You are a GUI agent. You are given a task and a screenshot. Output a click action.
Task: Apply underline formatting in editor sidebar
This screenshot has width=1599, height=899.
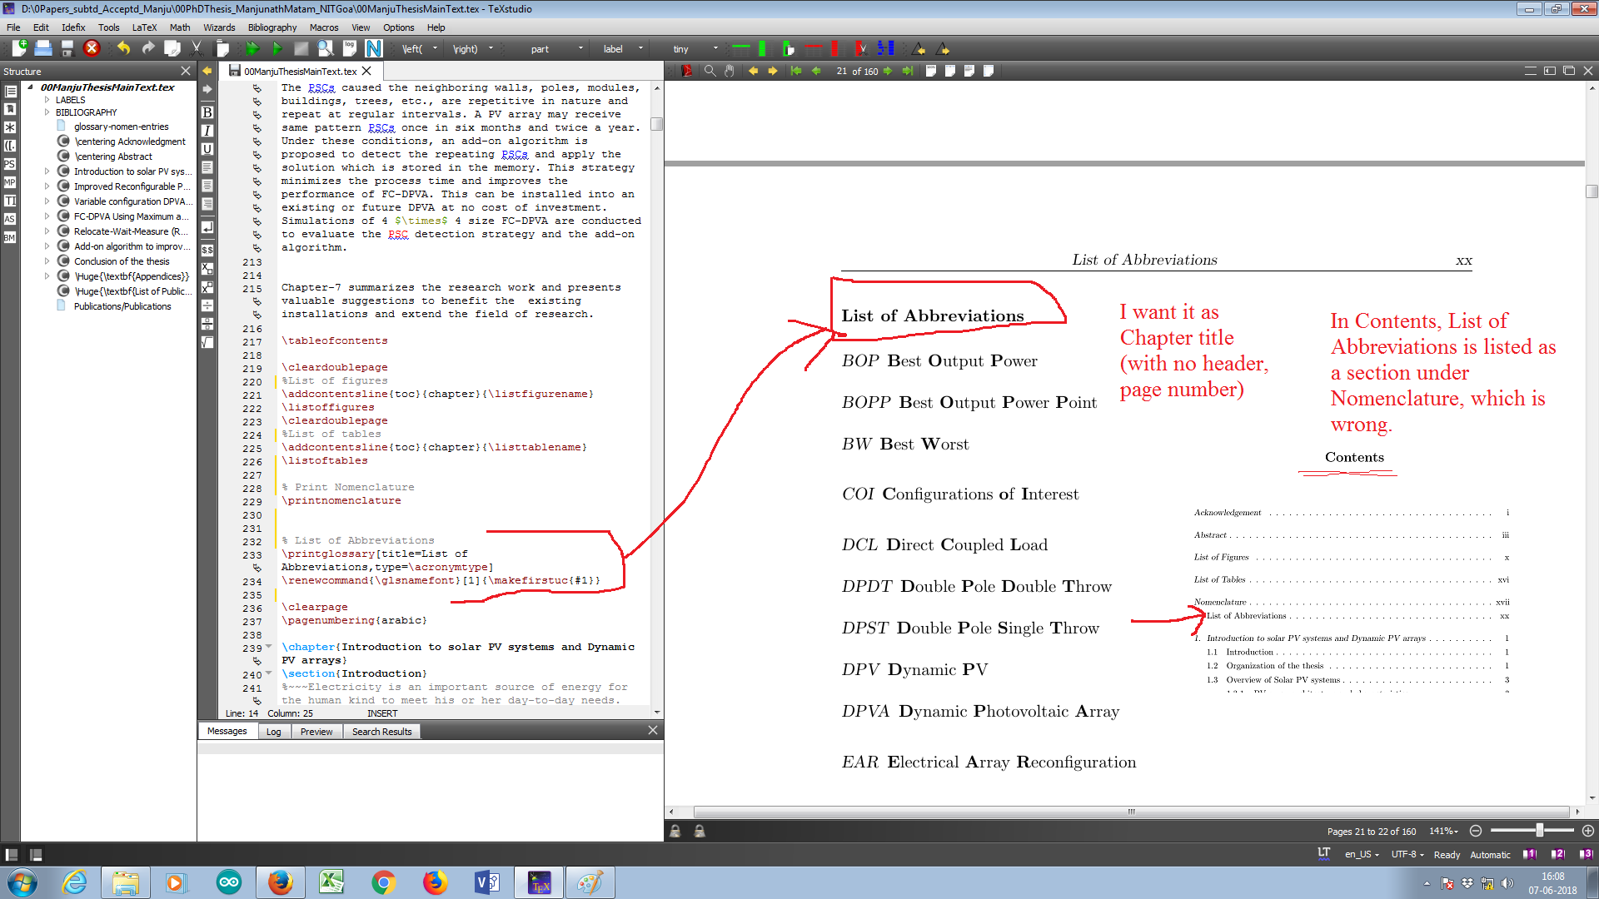pyautogui.click(x=207, y=149)
